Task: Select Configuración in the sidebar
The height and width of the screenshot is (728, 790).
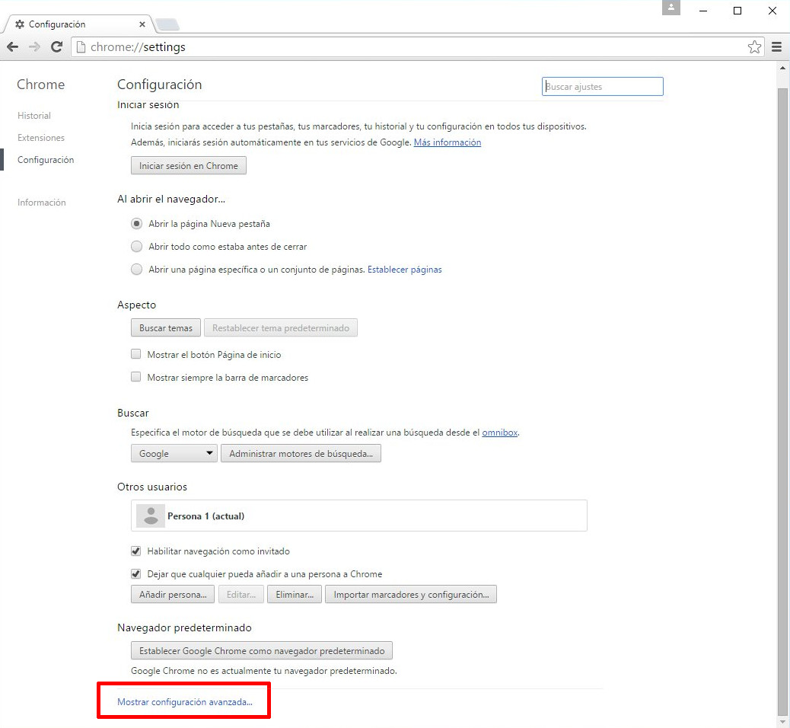Action: point(46,160)
